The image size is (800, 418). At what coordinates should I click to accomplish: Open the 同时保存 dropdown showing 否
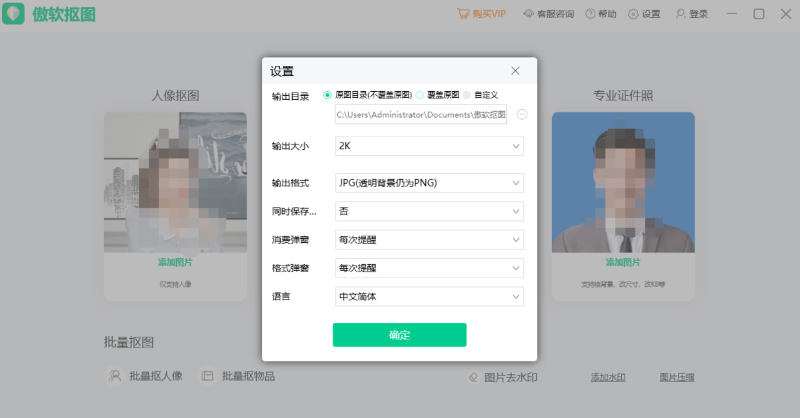click(x=429, y=211)
